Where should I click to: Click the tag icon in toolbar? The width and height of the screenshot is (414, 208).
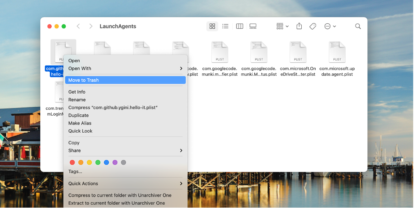click(313, 26)
